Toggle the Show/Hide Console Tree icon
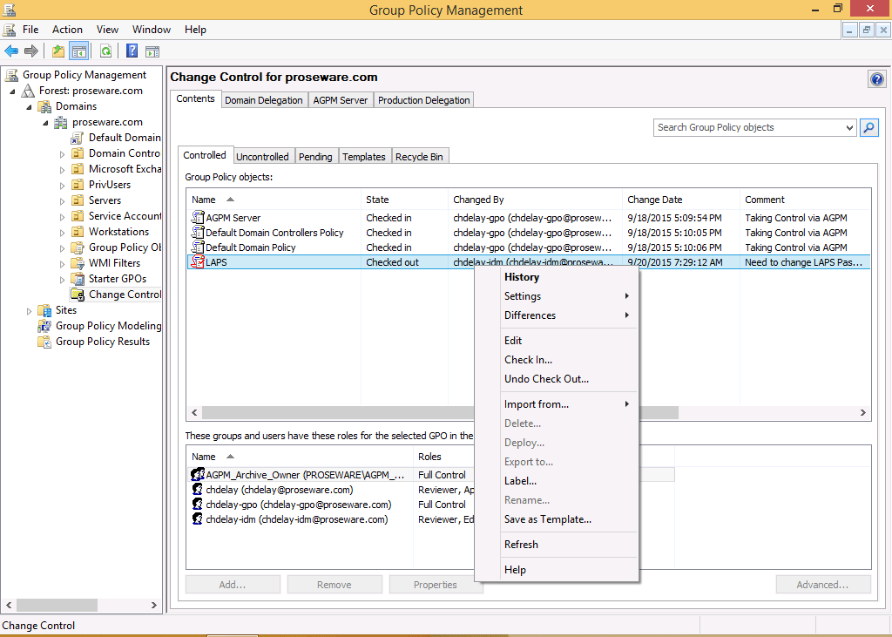The image size is (892, 637). point(78,51)
